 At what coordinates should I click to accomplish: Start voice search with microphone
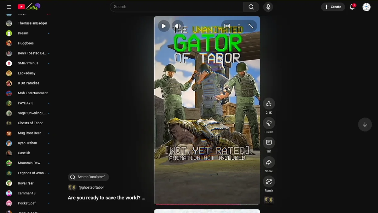tap(268, 7)
